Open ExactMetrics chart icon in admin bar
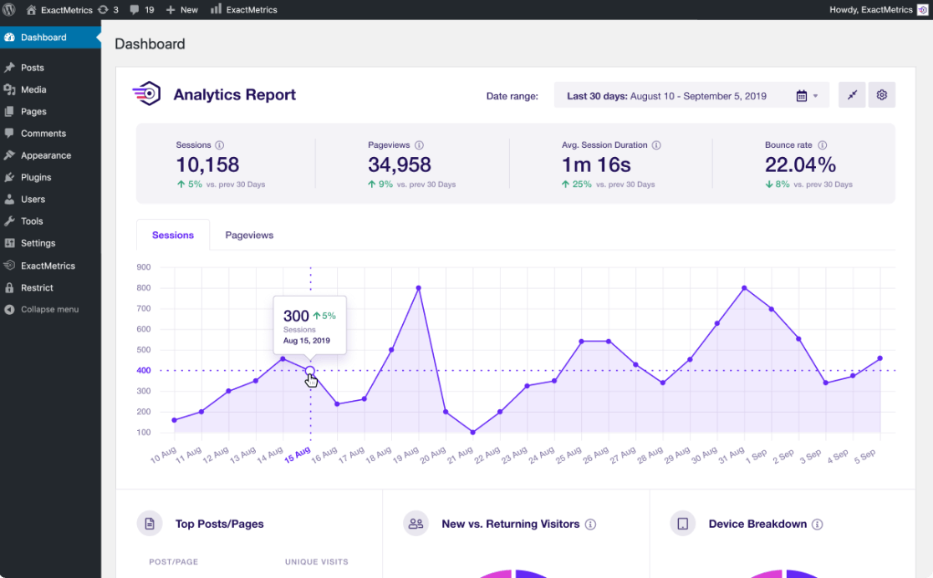933x578 pixels. 216,9
